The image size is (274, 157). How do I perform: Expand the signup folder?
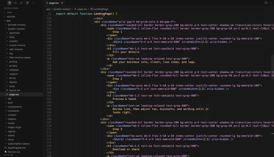coord(11,132)
